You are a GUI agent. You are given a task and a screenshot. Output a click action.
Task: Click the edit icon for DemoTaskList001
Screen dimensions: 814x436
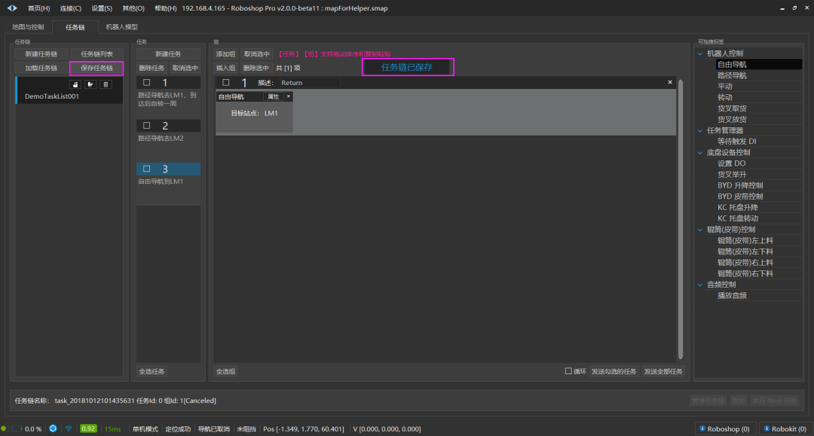pos(90,84)
